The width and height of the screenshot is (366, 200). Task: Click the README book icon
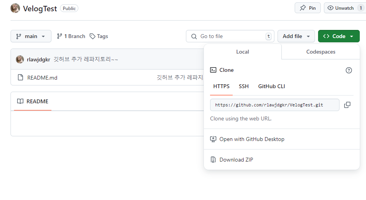(x=20, y=101)
